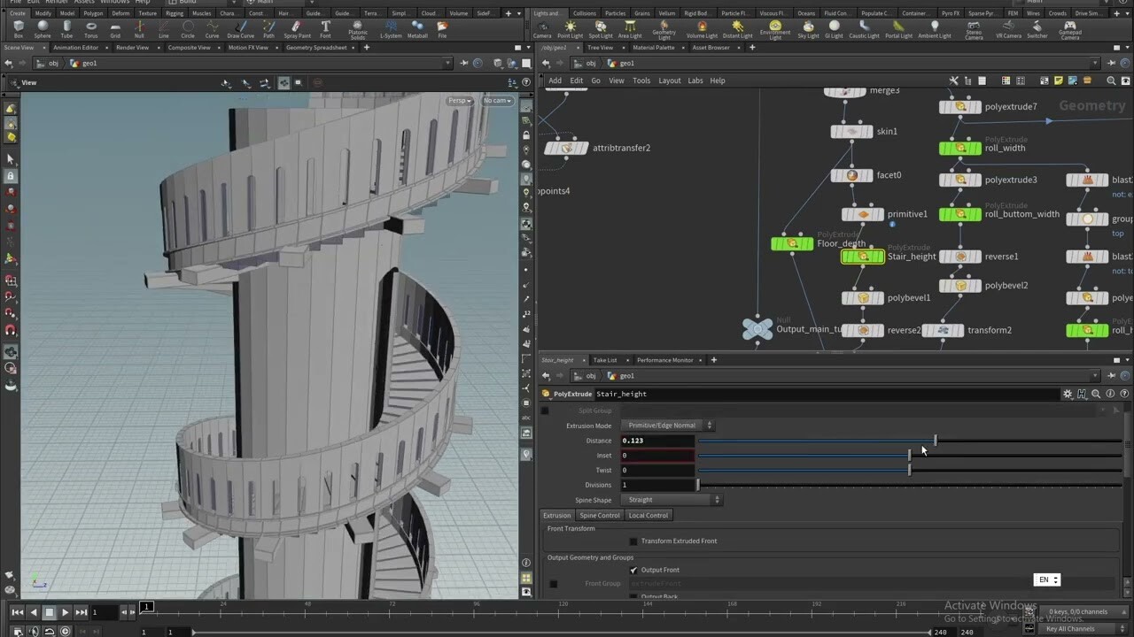Pick the L-System shelf tool
This screenshot has height=637, width=1134.
click(x=392, y=31)
